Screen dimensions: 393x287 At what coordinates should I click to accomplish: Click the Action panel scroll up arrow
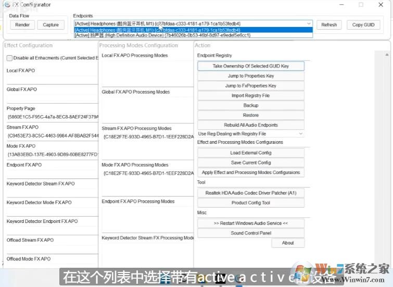click(x=387, y=55)
